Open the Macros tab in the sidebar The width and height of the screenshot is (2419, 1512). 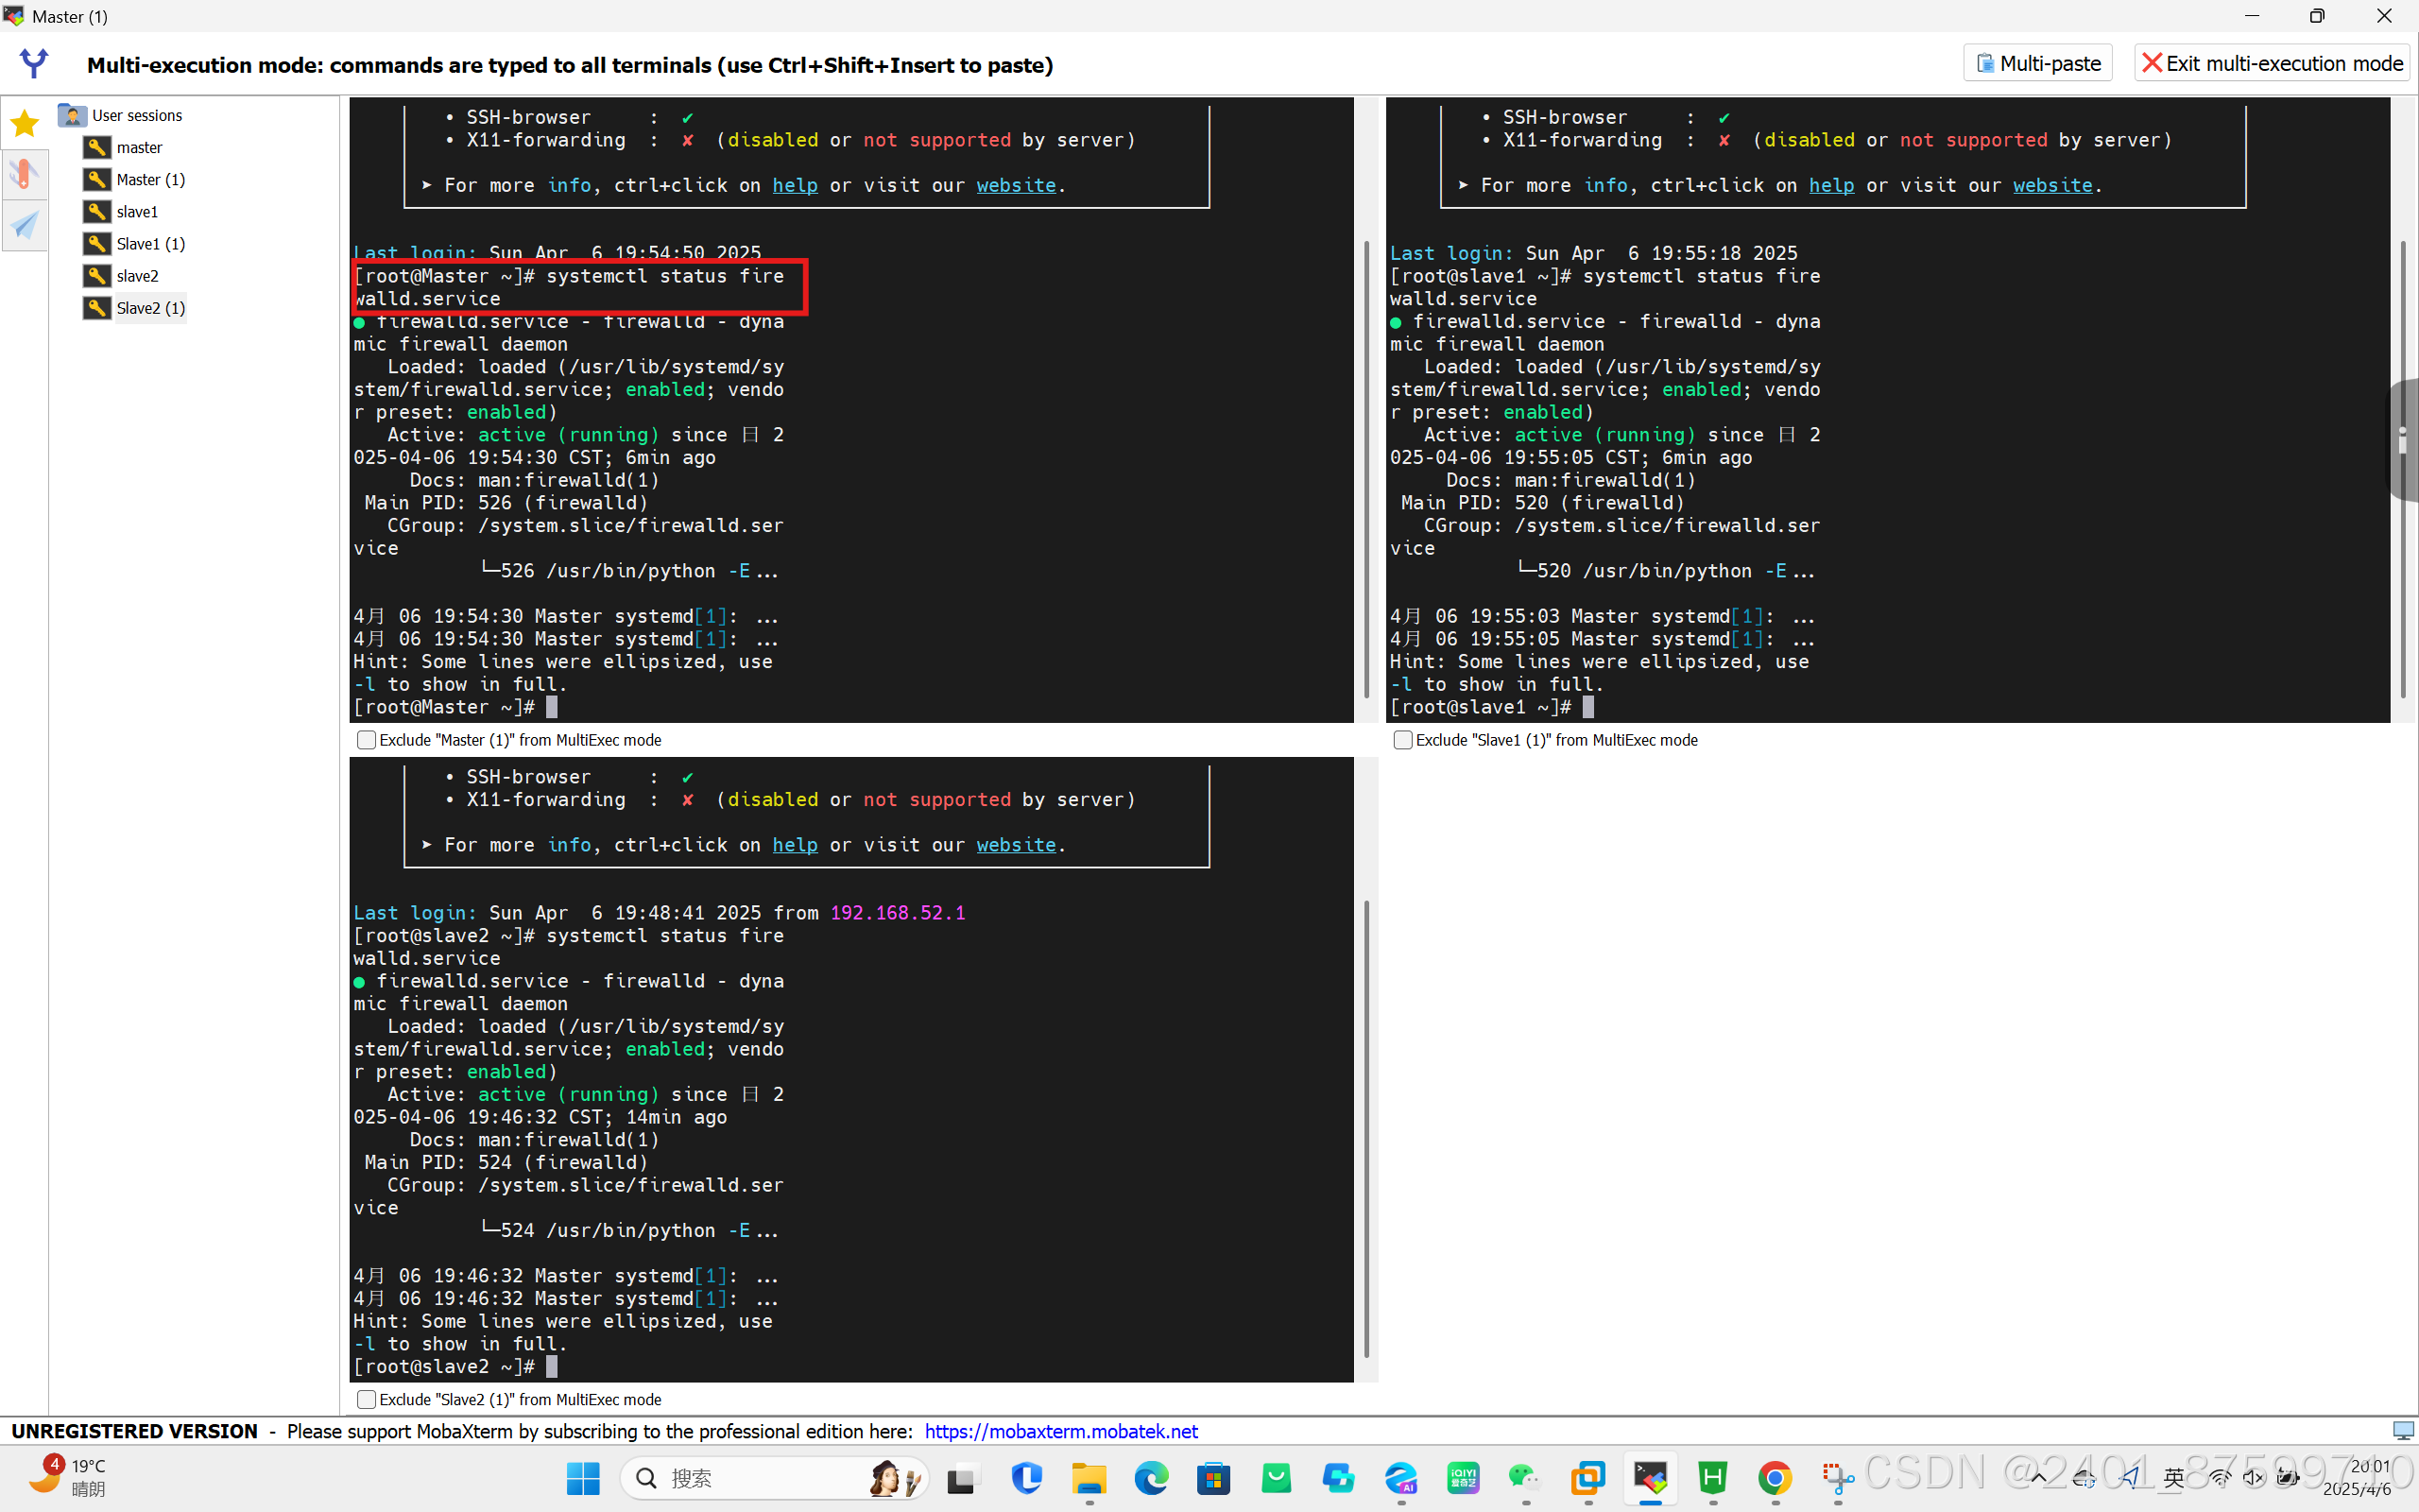tap(24, 225)
